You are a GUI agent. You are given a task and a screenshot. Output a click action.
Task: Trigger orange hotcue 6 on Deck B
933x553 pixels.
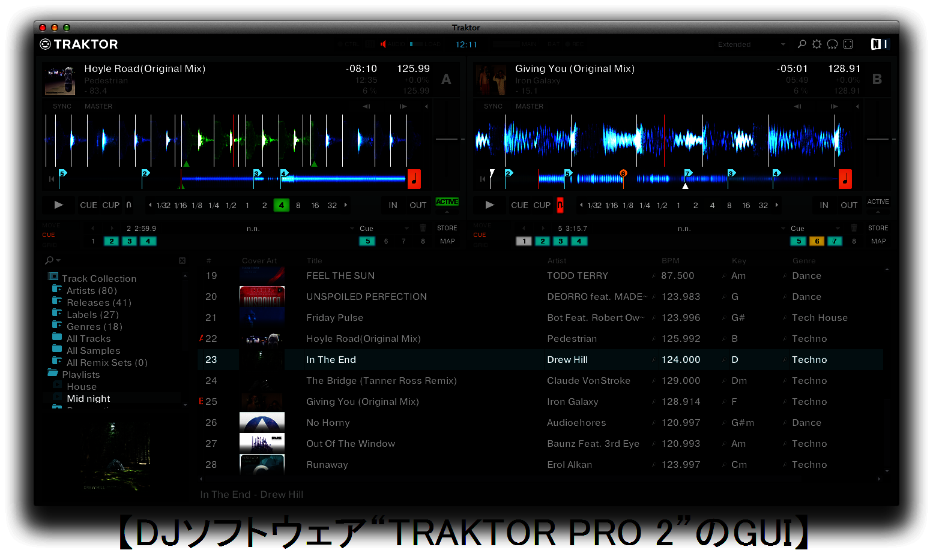(817, 241)
